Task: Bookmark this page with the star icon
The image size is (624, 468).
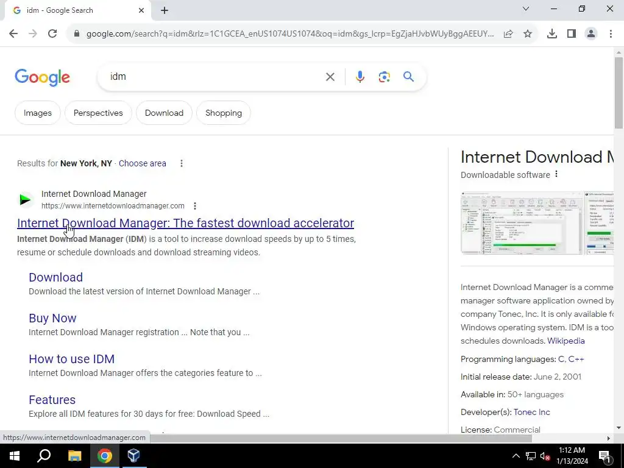Action: click(528, 34)
